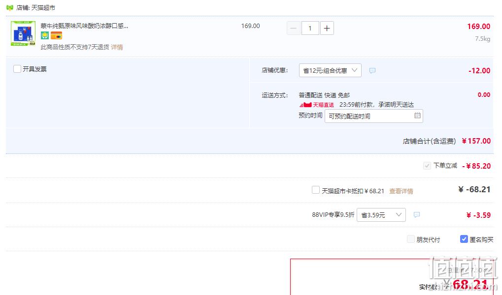Click the Tmall direct delivery logo
The height and width of the screenshot is (295, 502).
click(x=316, y=105)
